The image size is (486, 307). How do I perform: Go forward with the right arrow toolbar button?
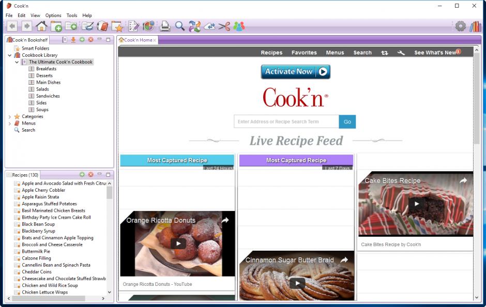[27, 26]
